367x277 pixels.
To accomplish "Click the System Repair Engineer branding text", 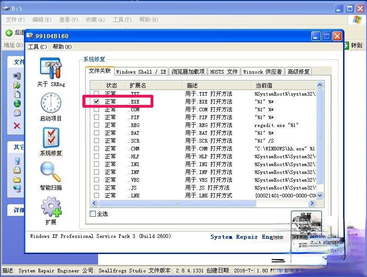I will (x=247, y=237).
